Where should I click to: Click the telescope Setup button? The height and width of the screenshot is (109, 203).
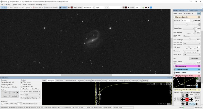[x=197, y=98]
